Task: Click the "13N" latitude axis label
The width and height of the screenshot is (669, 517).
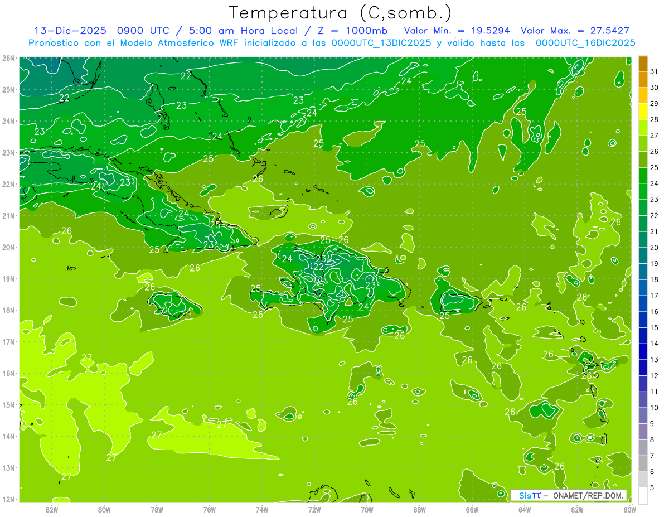Action: coord(8,468)
